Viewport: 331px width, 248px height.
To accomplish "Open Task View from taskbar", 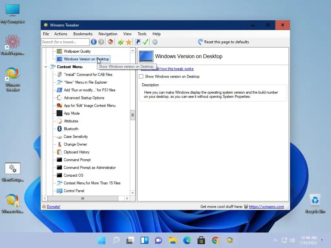I will [x=130, y=240].
